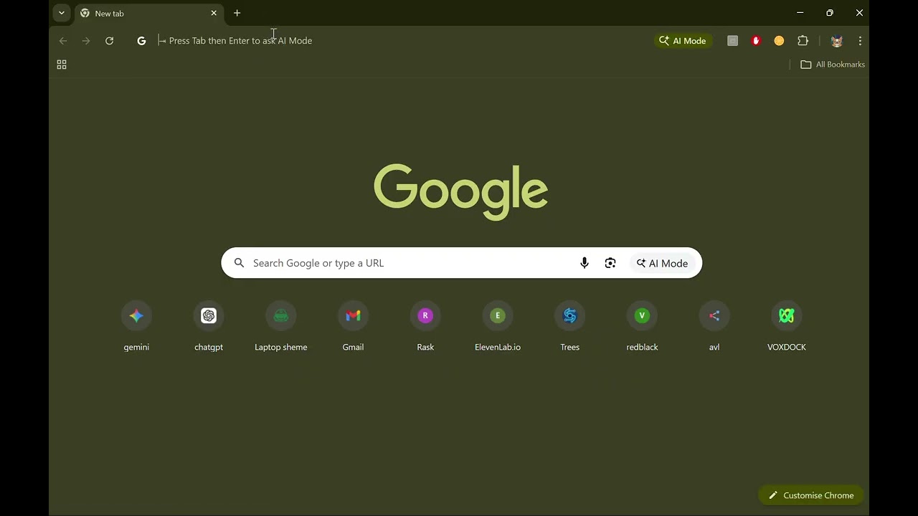Go back to previous page

tap(63, 41)
